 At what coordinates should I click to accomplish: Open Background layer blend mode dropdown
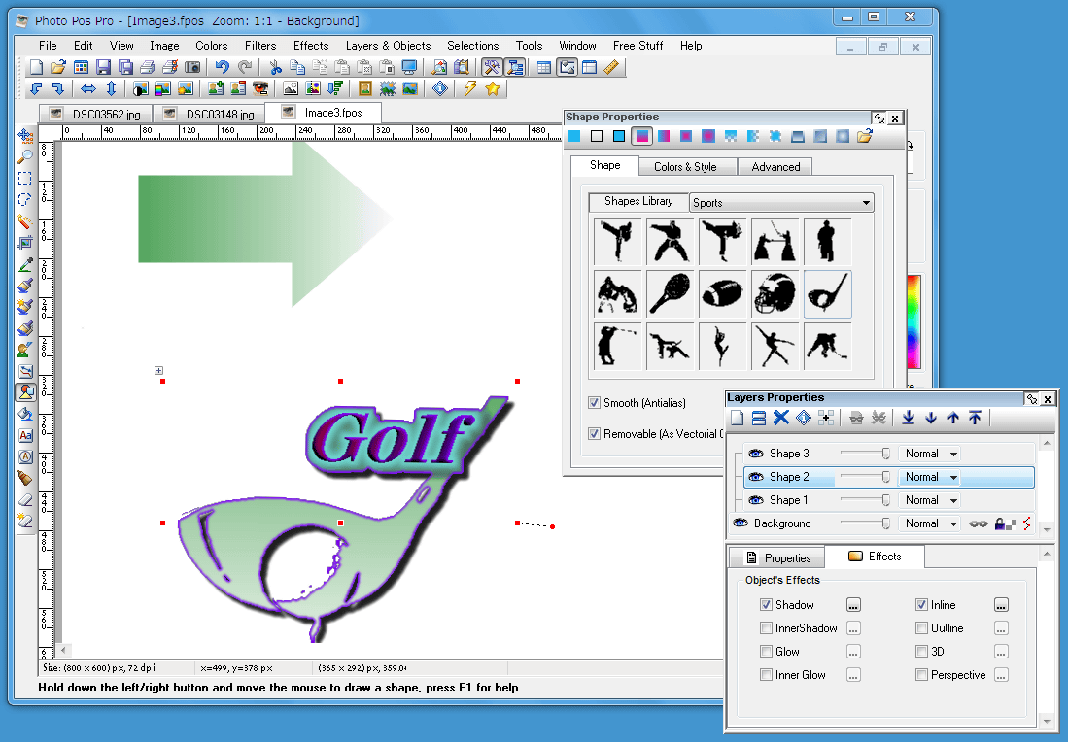pos(930,523)
